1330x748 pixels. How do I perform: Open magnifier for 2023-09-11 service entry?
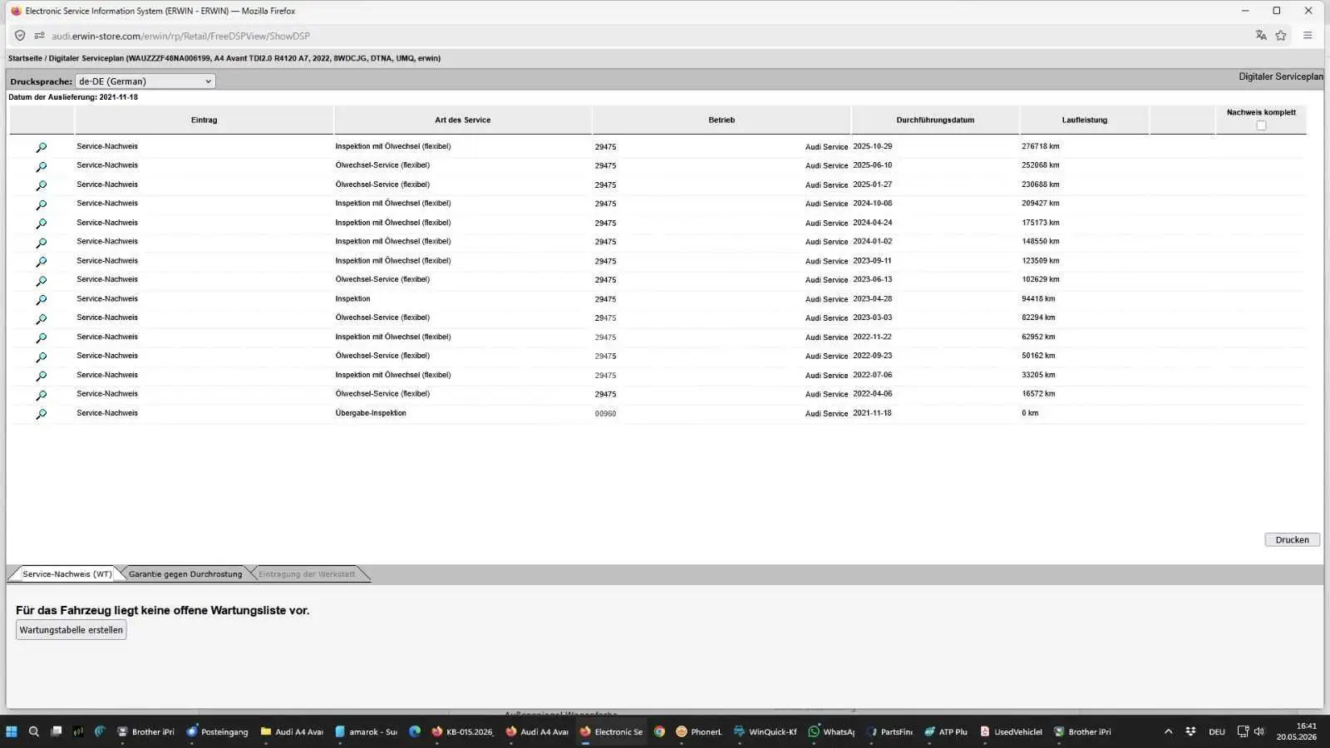coord(41,262)
